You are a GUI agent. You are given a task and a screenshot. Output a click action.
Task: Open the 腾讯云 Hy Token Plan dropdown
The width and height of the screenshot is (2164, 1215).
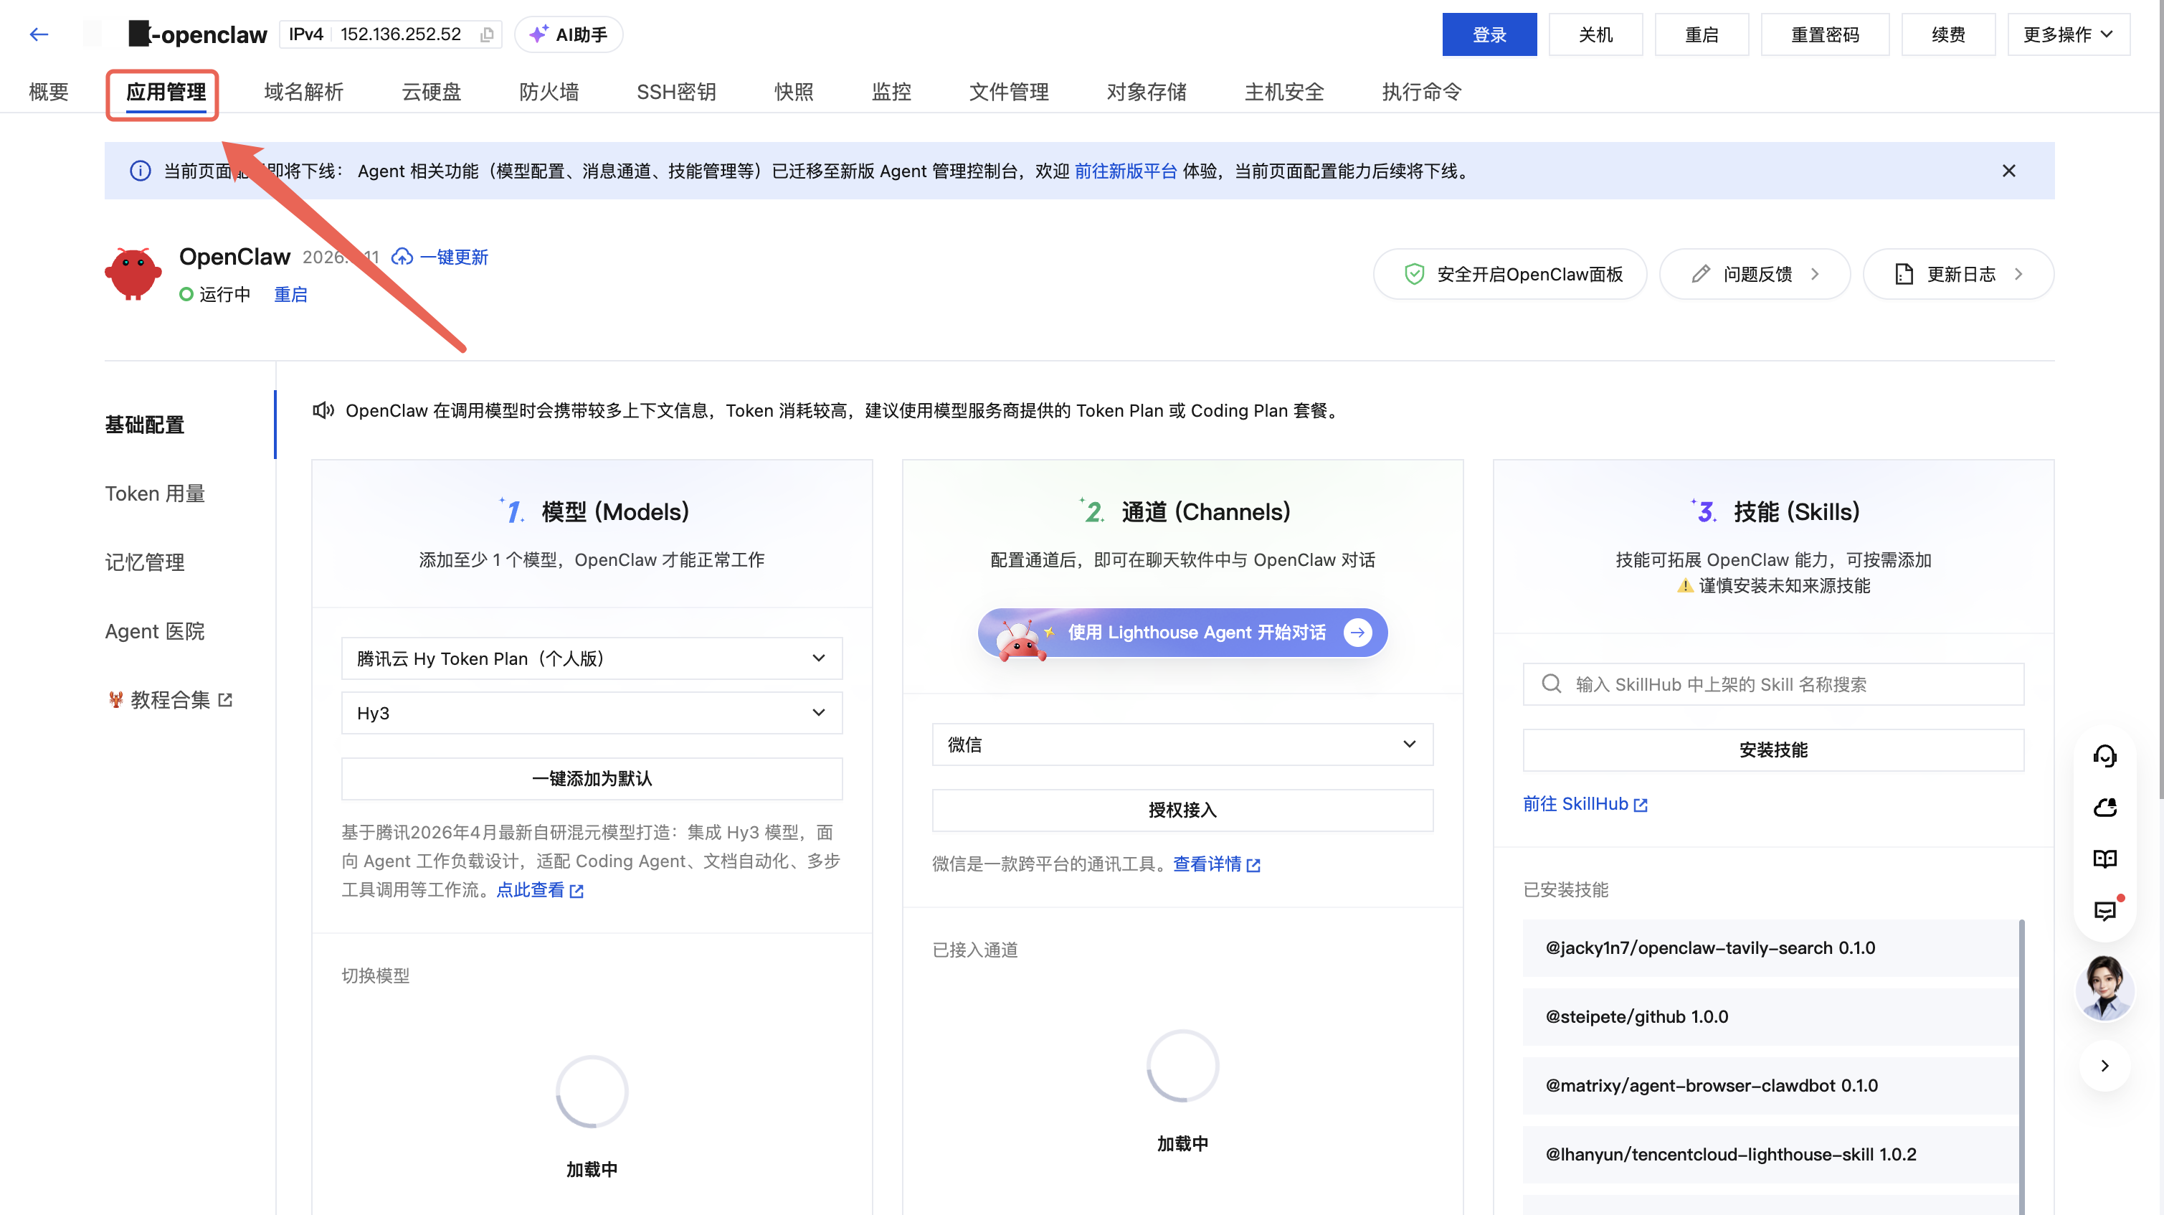pos(592,658)
